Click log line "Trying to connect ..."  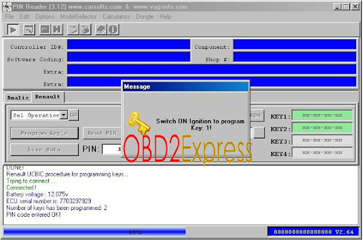pyautogui.click(x=31, y=181)
